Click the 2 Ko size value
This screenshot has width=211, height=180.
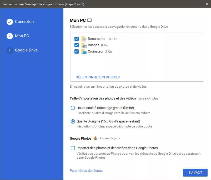[x=108, y=52]
